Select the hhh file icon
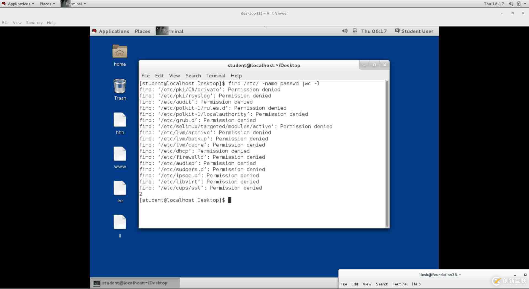Viewport: 529px width, 289px height. coord(120,120)
